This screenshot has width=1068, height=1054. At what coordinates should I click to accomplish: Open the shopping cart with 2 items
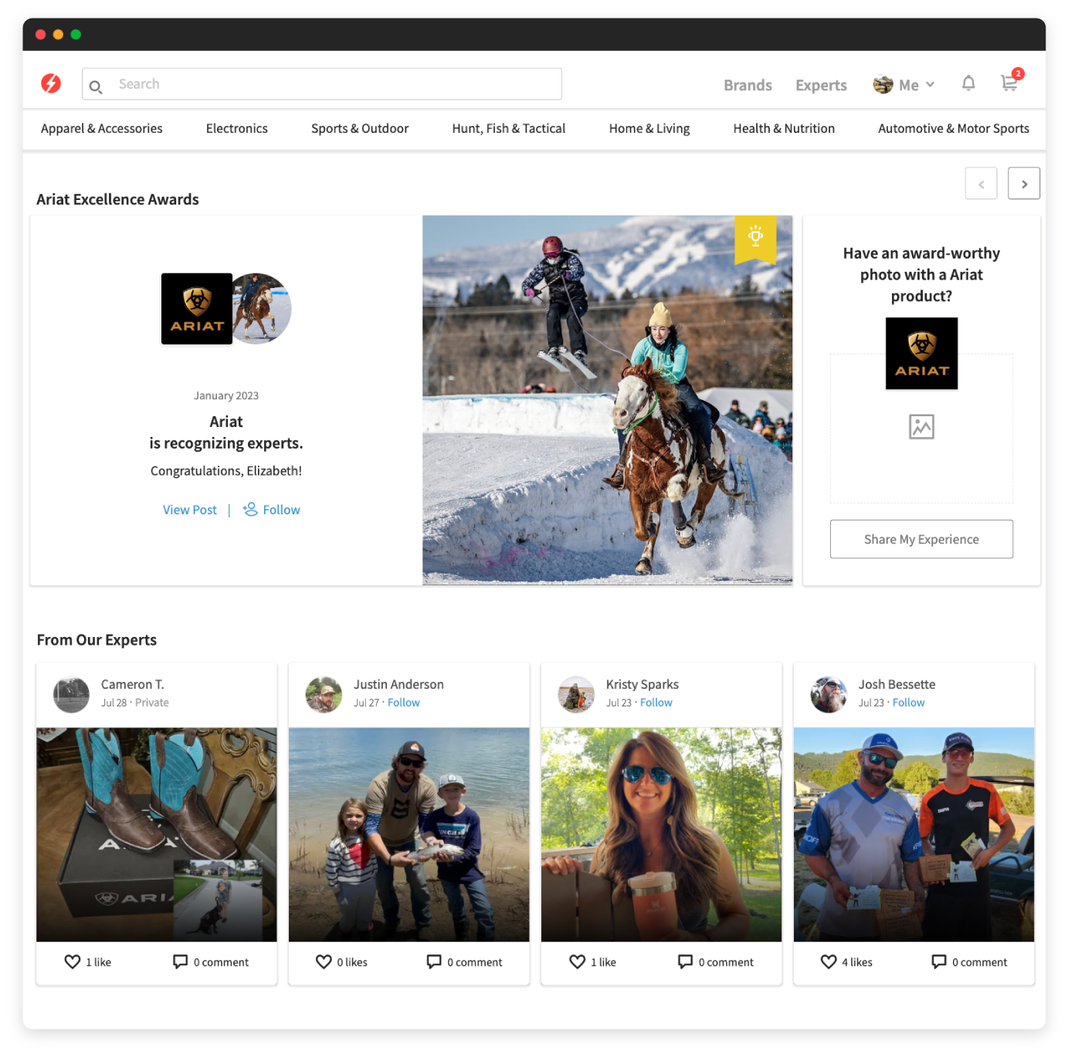(x=1010, y=81)
